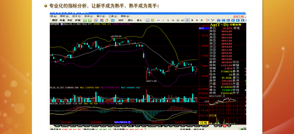Switch to the SLOWKD indicator tab
The width and height of the screenshot is (294, 134).
pyautogui.click(x=151, y=126)
